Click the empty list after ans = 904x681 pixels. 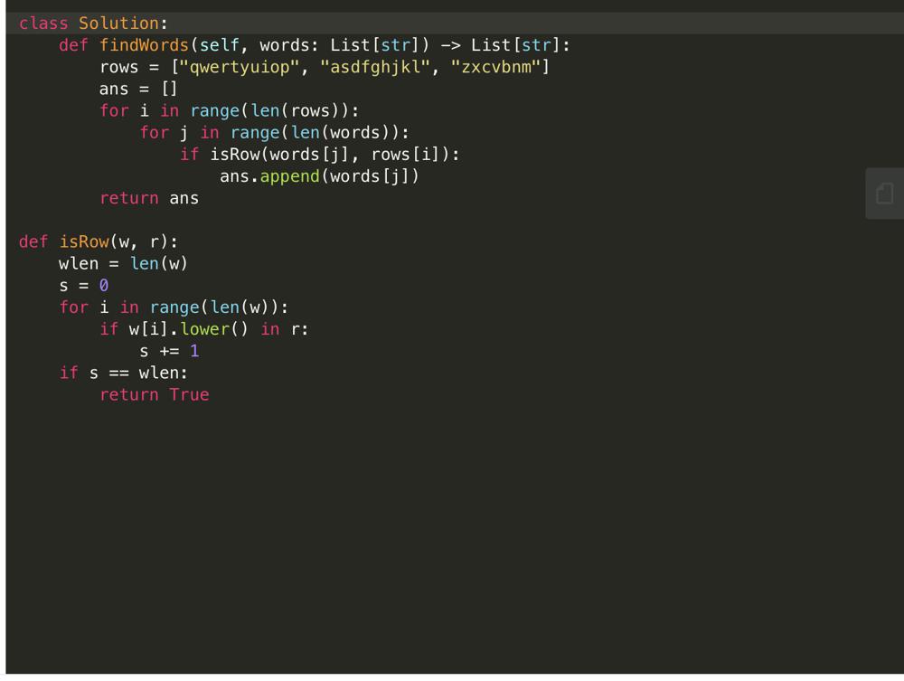[x=169, y=89]
